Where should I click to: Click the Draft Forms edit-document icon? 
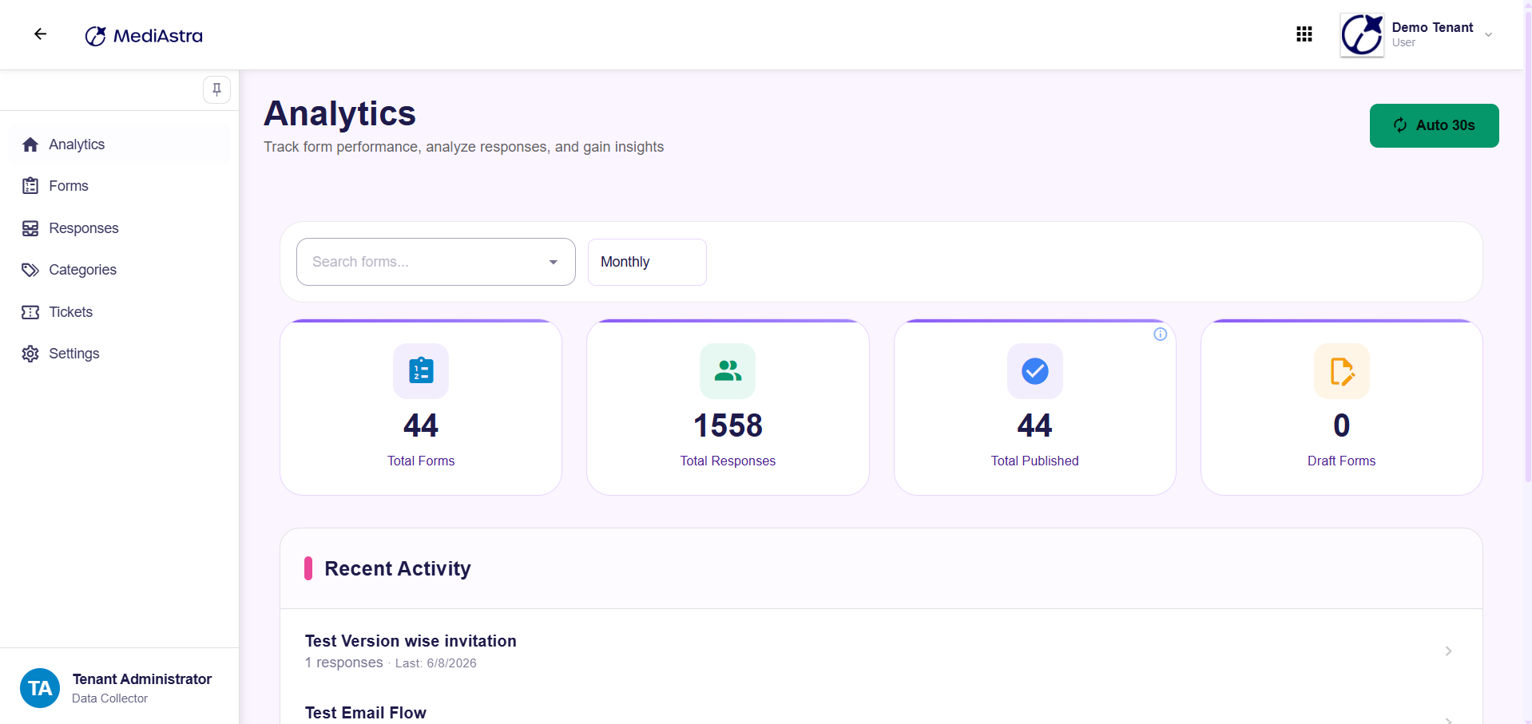[1342, 371]
